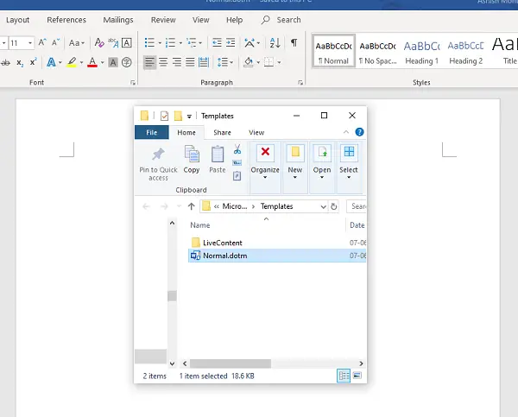Screen dimensions: 518x417
Task: Click the Copy button in Explorer
Action: (x=192, y=160)
